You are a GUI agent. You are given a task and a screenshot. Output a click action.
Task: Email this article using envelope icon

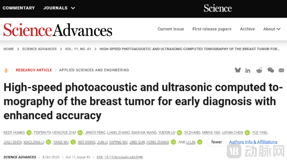tap(281, 71)
